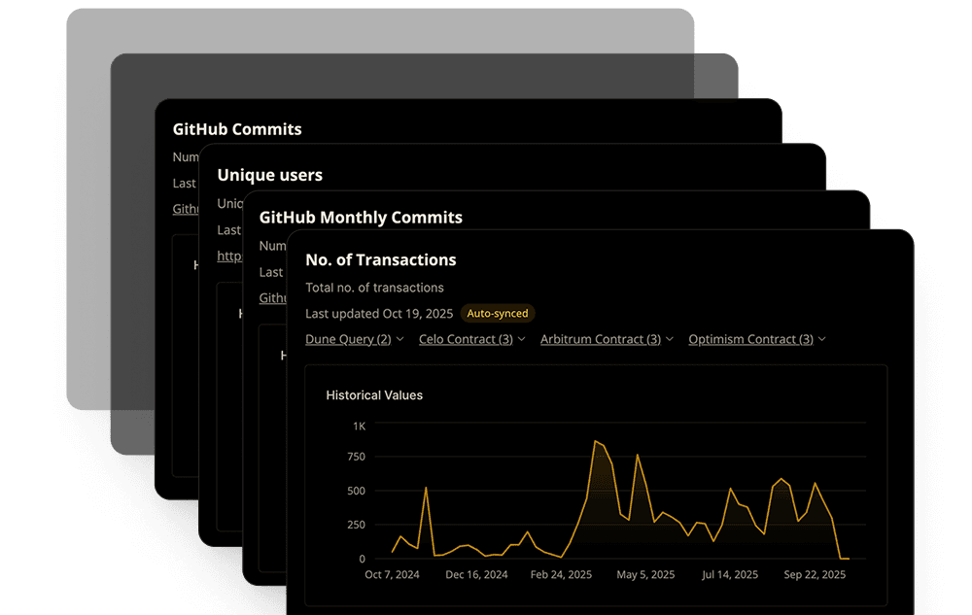Image resolution: width=972 pixels, height=615 pixels.
Task: Click the Dune Query chevron icon
Action: coord(398,339)
